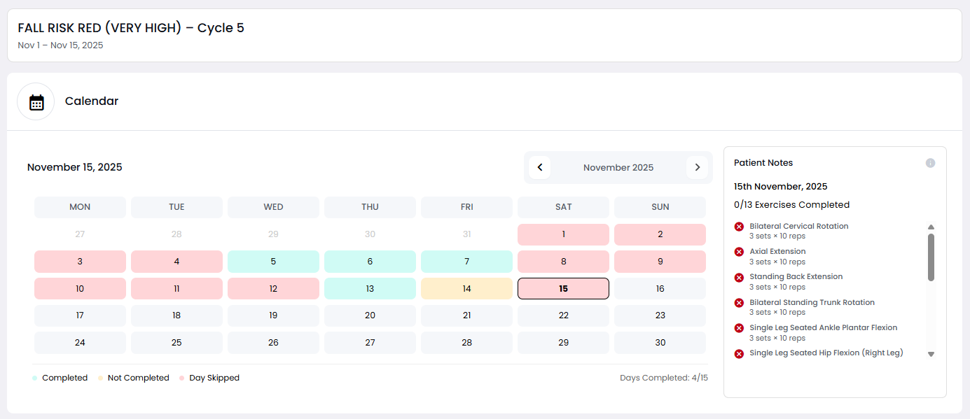Click red X icon beside Bilateral Standing Trunk Rotation
This screenshot has width=970, height=419.
(739, 302)
